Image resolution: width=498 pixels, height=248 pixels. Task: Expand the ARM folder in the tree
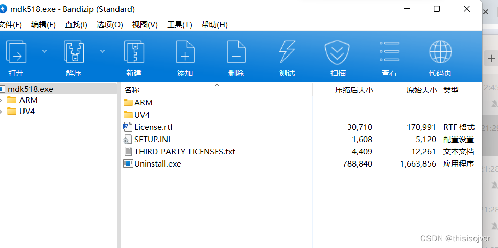click(1, 100)
